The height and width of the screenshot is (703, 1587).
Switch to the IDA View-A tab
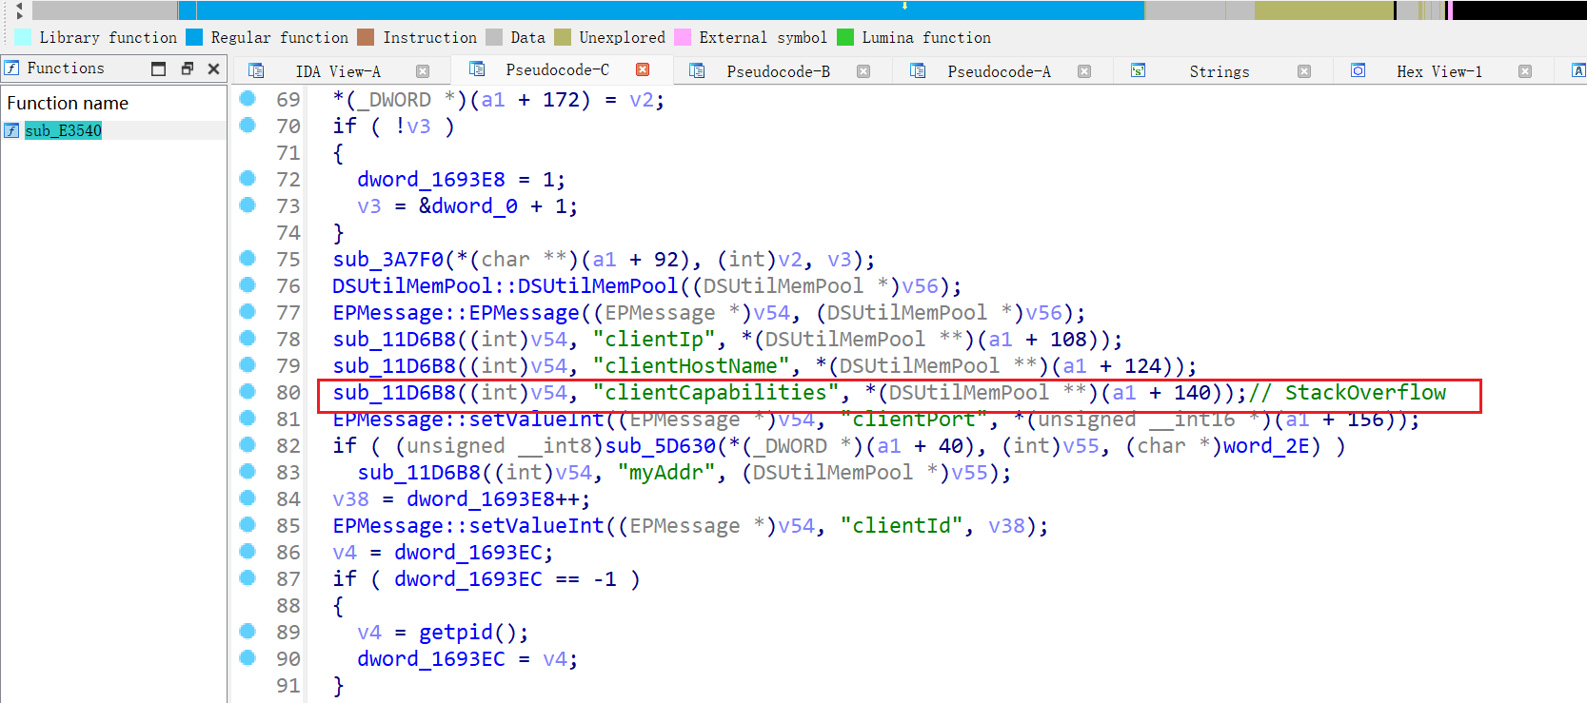point(338,71)
